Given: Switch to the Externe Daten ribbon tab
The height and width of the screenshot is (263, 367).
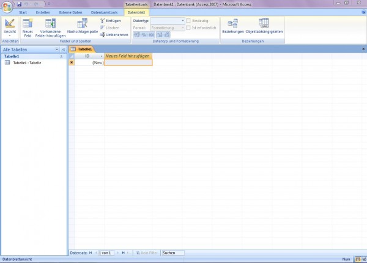Looking at the screenshot, I should click(71, 12).
